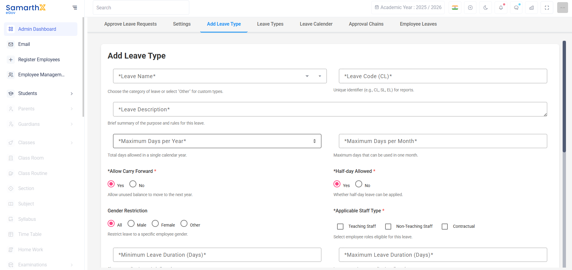Click Maximum Leave Duration (Days) field
Image resolution: width=572 pixels, height=270 pixels.
click(443, 255)
